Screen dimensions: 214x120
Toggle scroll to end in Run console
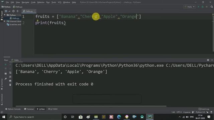click(x=10, y=77)
